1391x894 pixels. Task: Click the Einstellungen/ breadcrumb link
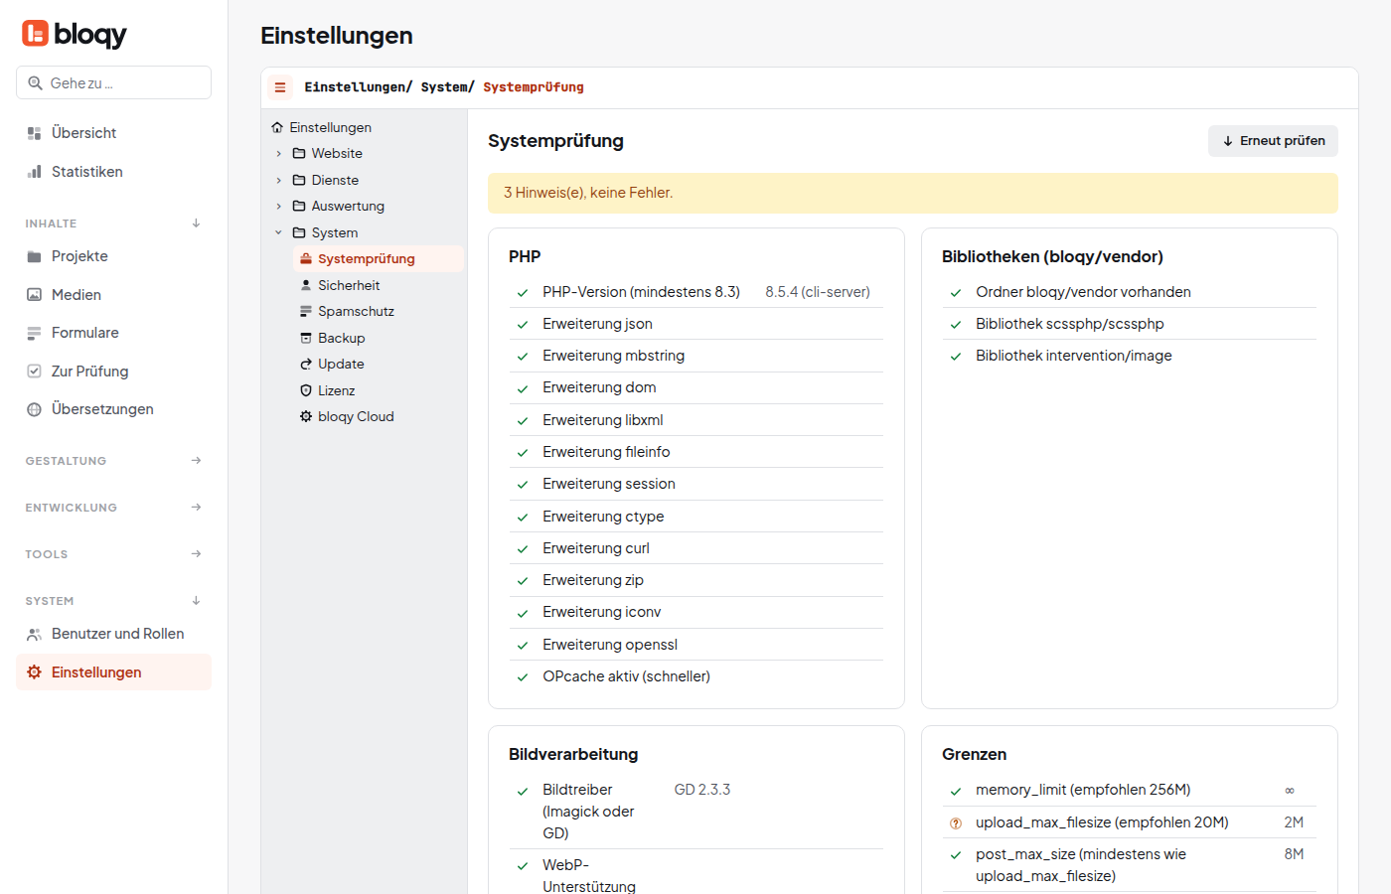point(358,87)
